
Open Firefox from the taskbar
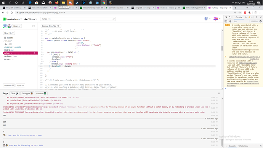[57, 3]
